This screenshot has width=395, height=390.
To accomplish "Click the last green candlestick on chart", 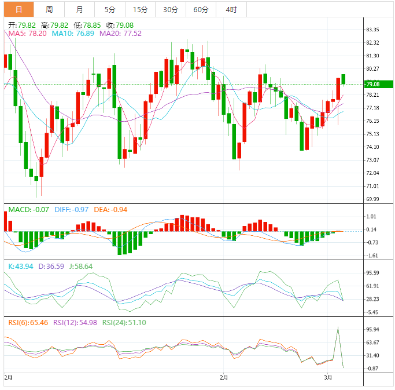I will [x=344, y=79].
